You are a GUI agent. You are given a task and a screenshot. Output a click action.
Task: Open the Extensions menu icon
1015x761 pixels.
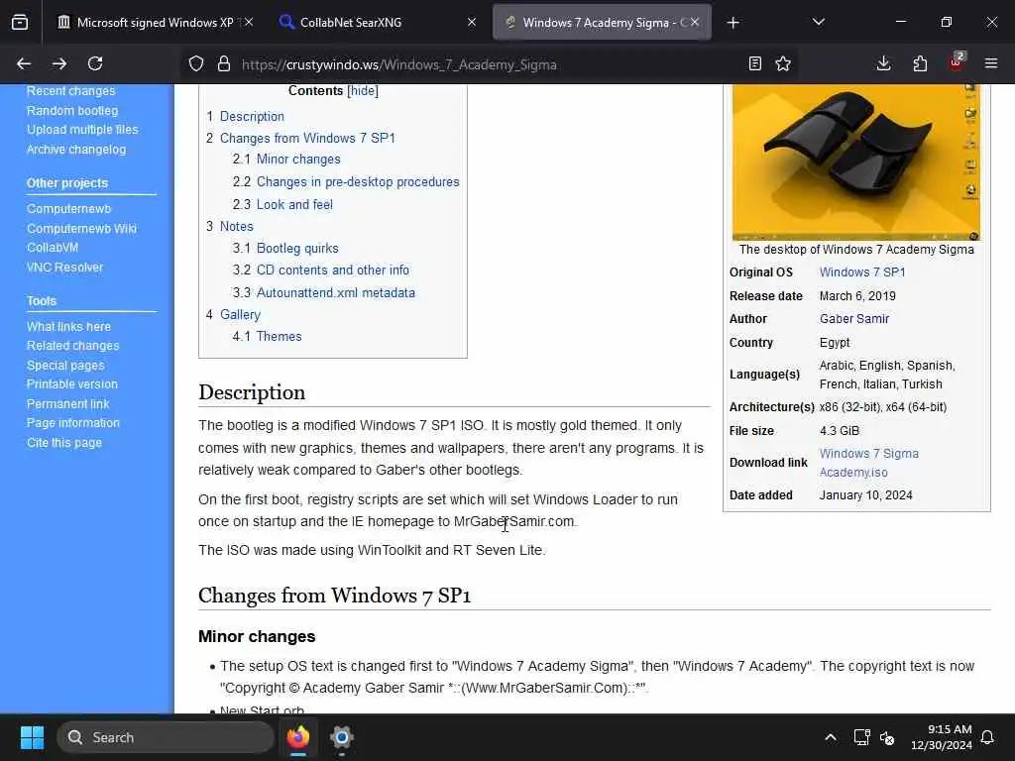[x=920, y=63]
